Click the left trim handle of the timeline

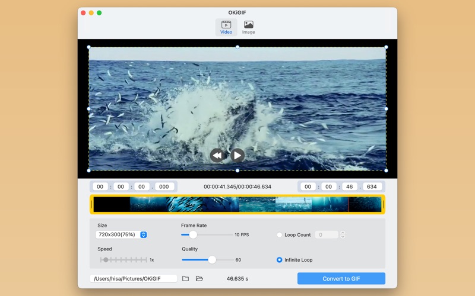(92, 204)
